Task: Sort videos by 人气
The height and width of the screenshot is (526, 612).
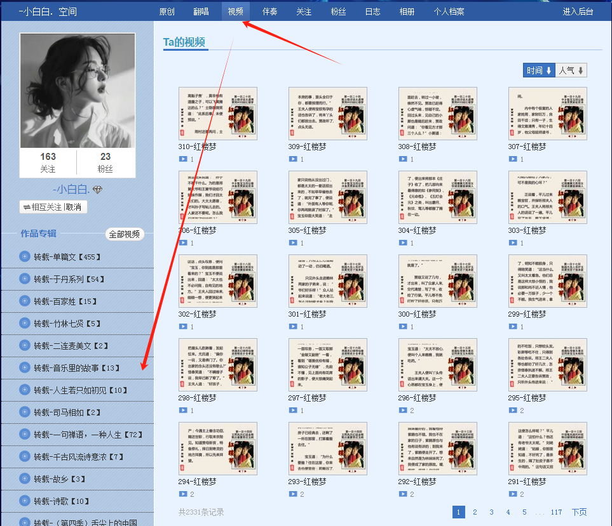Action: click(571, 70)
